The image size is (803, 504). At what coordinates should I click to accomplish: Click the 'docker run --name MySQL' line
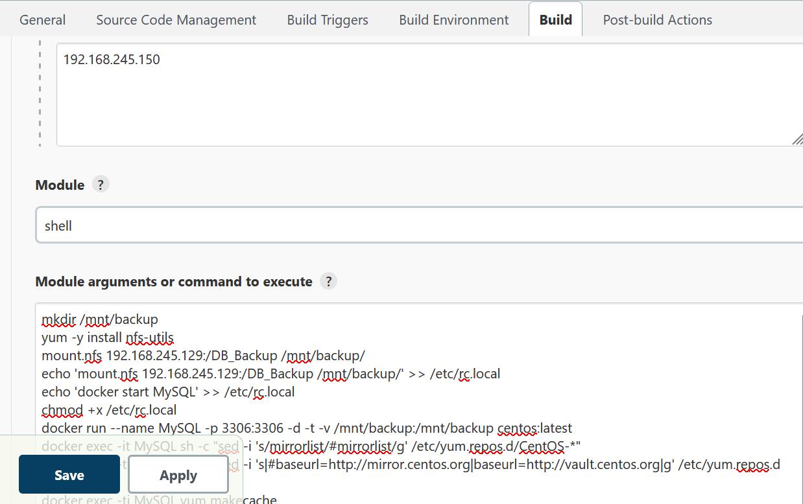[x=307, y=428]
